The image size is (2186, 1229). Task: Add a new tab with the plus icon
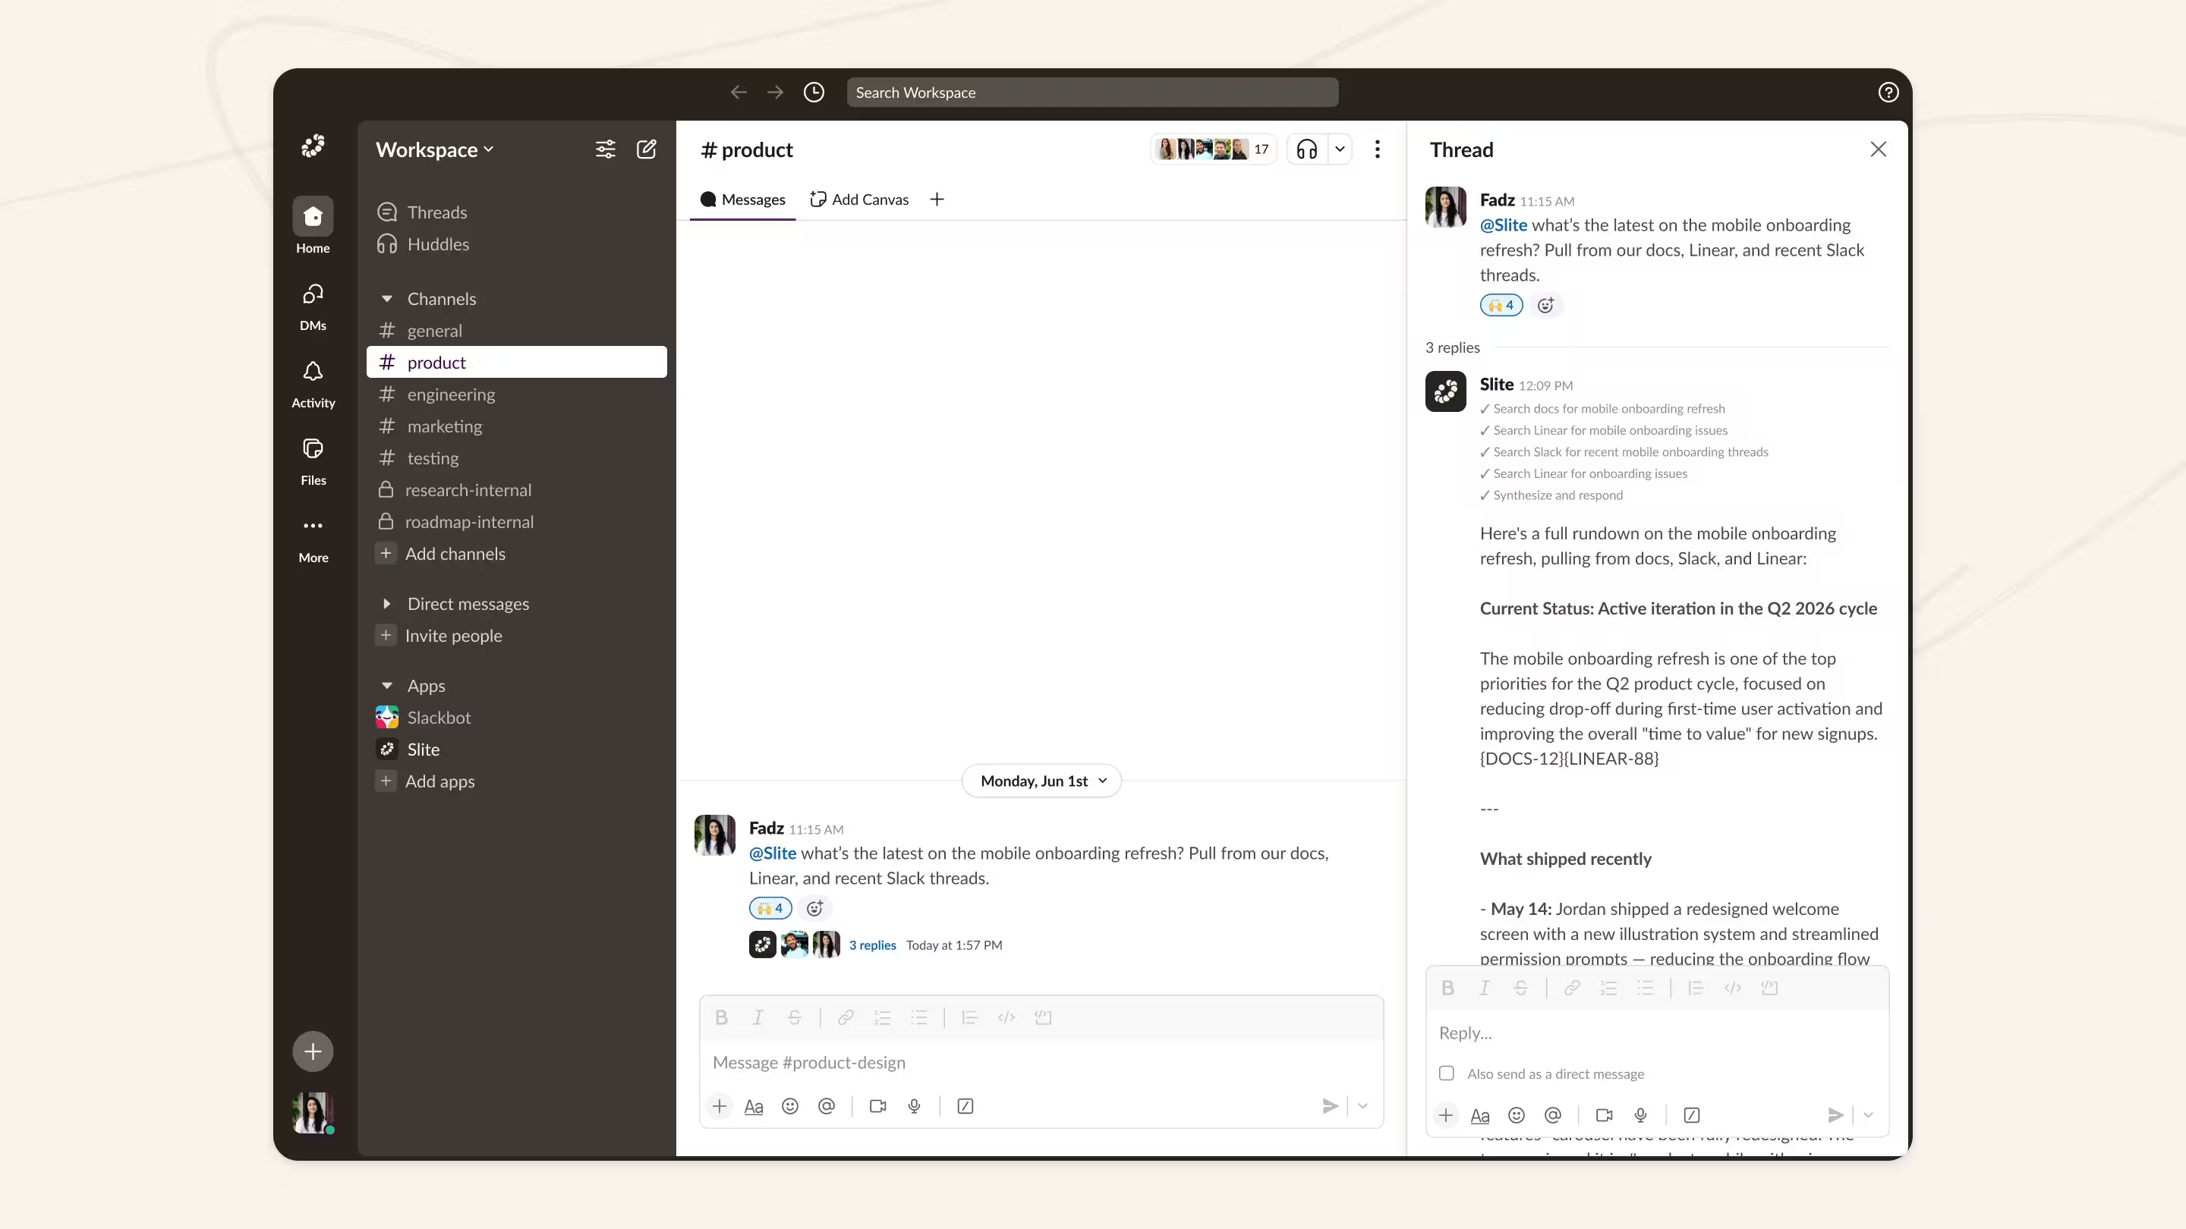pyautogui.click(x=937, y=200)
